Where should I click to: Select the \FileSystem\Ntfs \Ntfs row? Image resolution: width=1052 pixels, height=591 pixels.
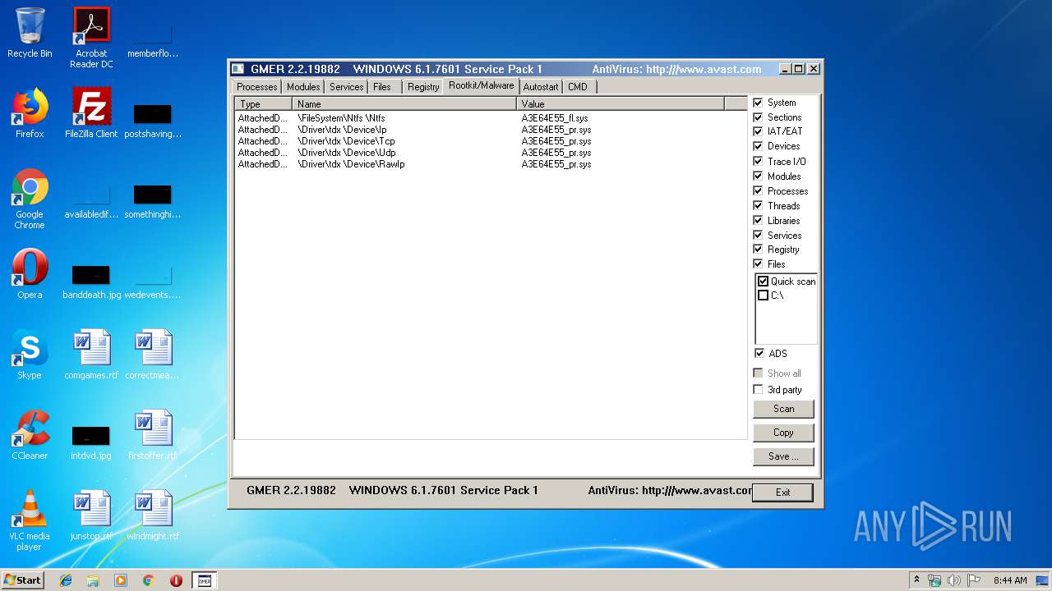(490, 118)
